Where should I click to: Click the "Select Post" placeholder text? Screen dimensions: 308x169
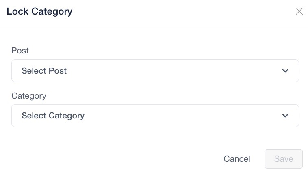pos(44,71)
